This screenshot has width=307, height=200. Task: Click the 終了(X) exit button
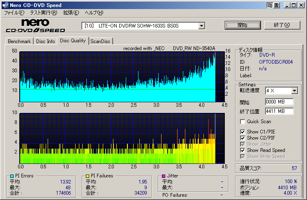tap(282, 25)
